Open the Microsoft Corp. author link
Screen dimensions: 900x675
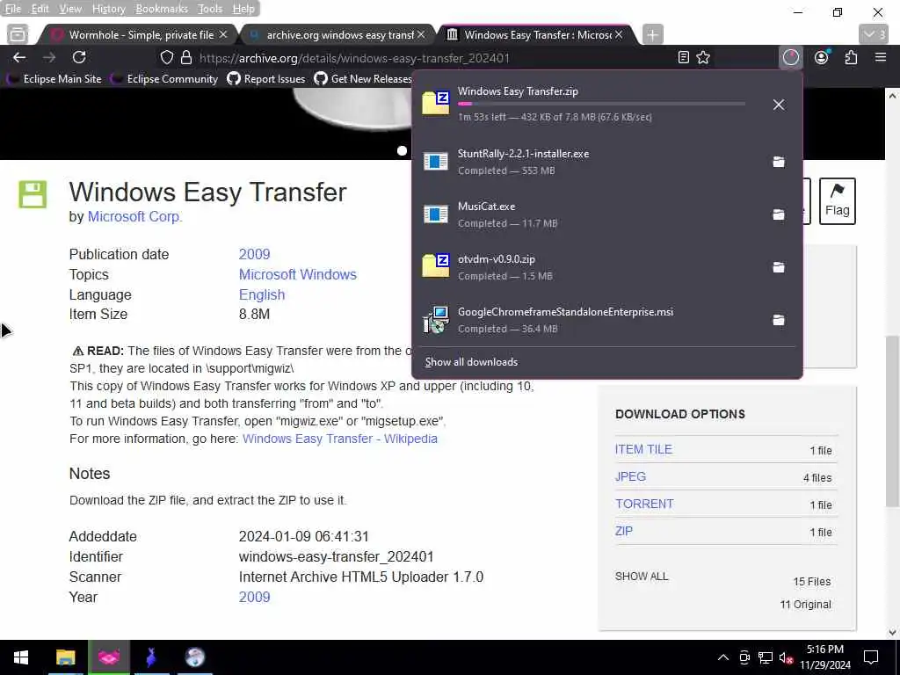click(x=134, y=216)
